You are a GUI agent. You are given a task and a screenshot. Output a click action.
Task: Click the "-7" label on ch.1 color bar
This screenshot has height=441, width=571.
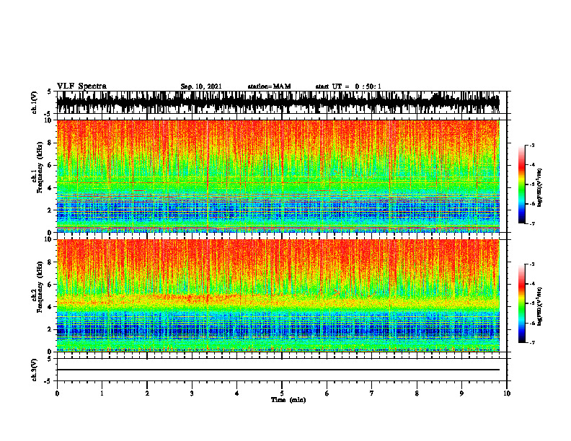coord(531,223)
